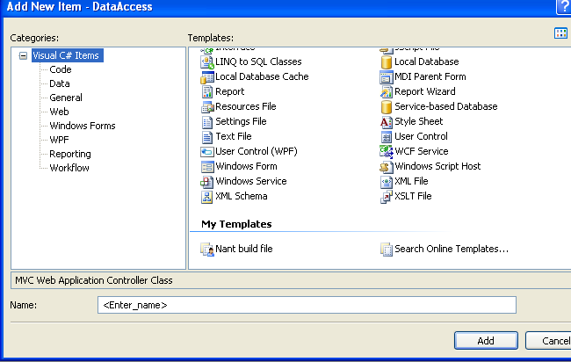571x362 pixels.
Task: Collapse the Visual C# Items node
Action: (24, 55)
